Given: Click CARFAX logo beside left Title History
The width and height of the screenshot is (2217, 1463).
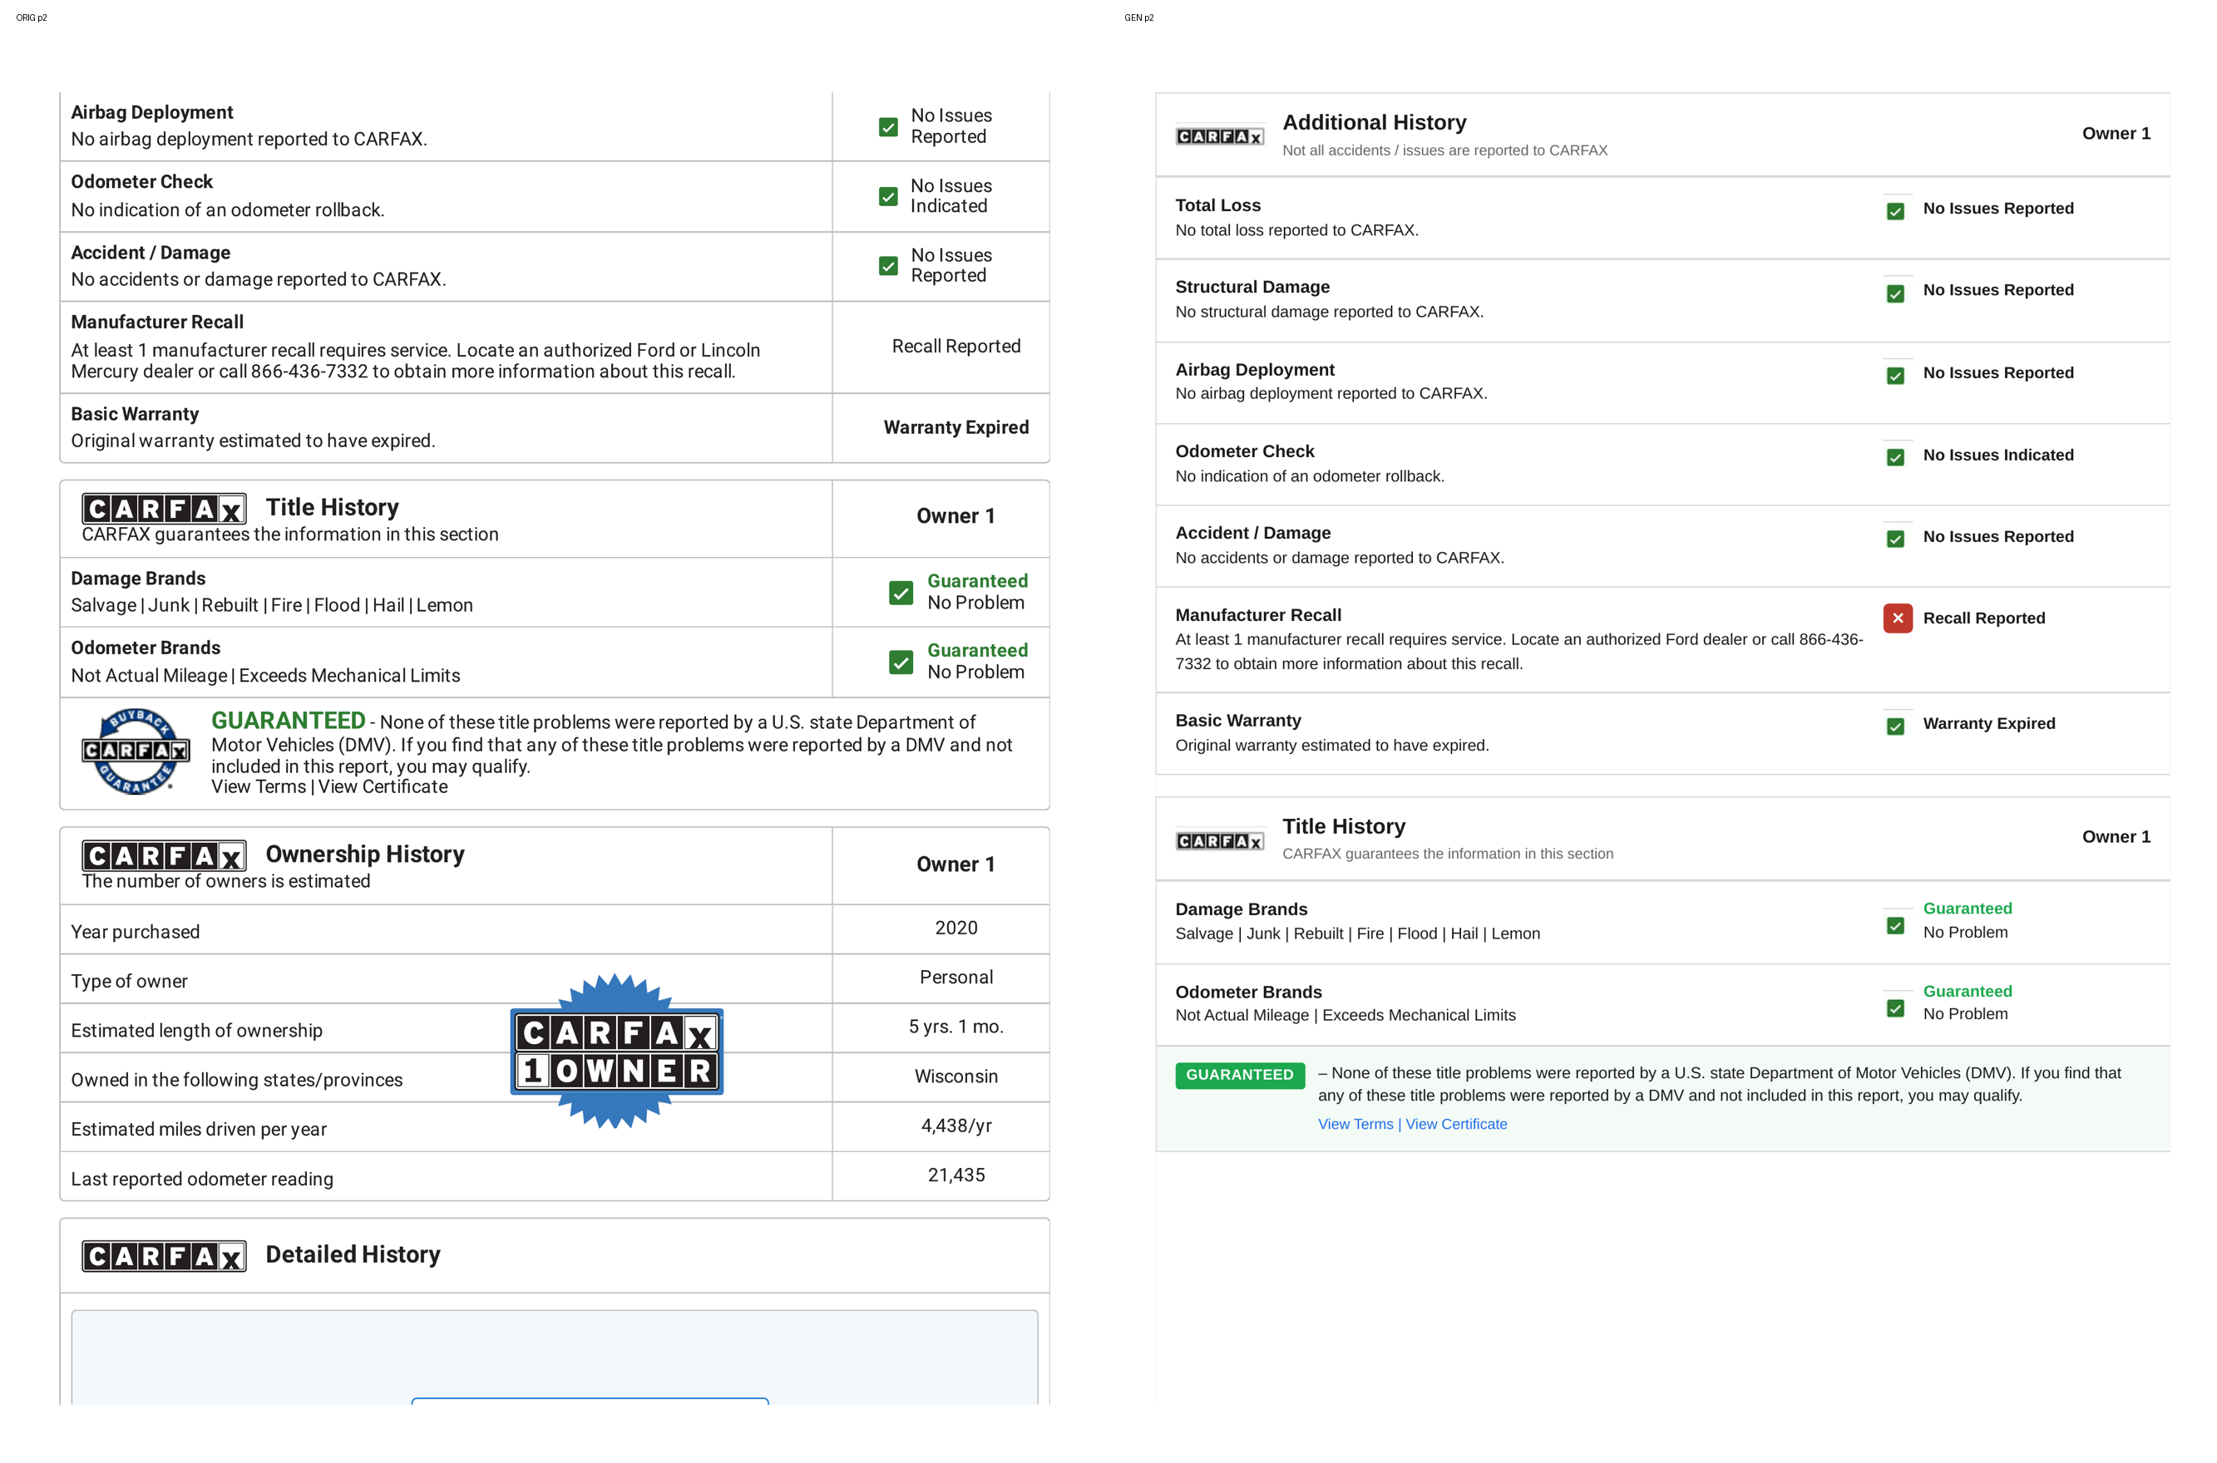Looking at the screenshot, I should (165, 510).
